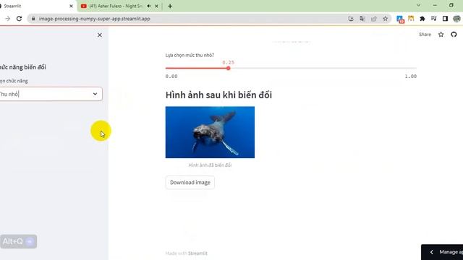This screenshot has height=260, width=463.
Task: Open the GitHub repository icon
Action: (454, 35)
